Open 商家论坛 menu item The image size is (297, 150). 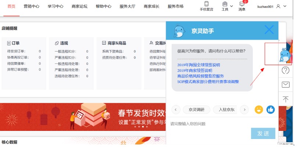[79, 6]
